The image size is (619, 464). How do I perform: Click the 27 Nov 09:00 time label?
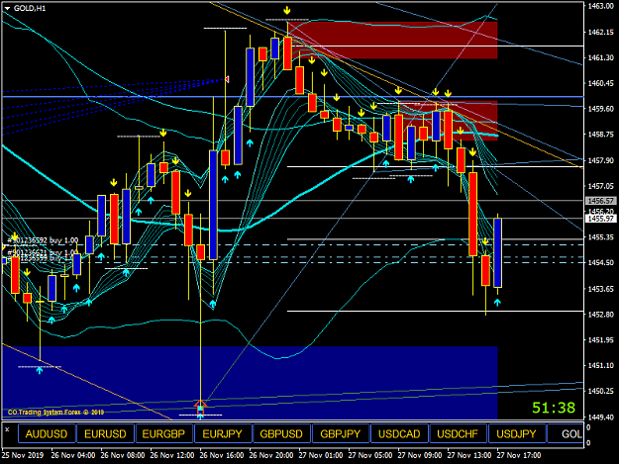tap(420, 455)
